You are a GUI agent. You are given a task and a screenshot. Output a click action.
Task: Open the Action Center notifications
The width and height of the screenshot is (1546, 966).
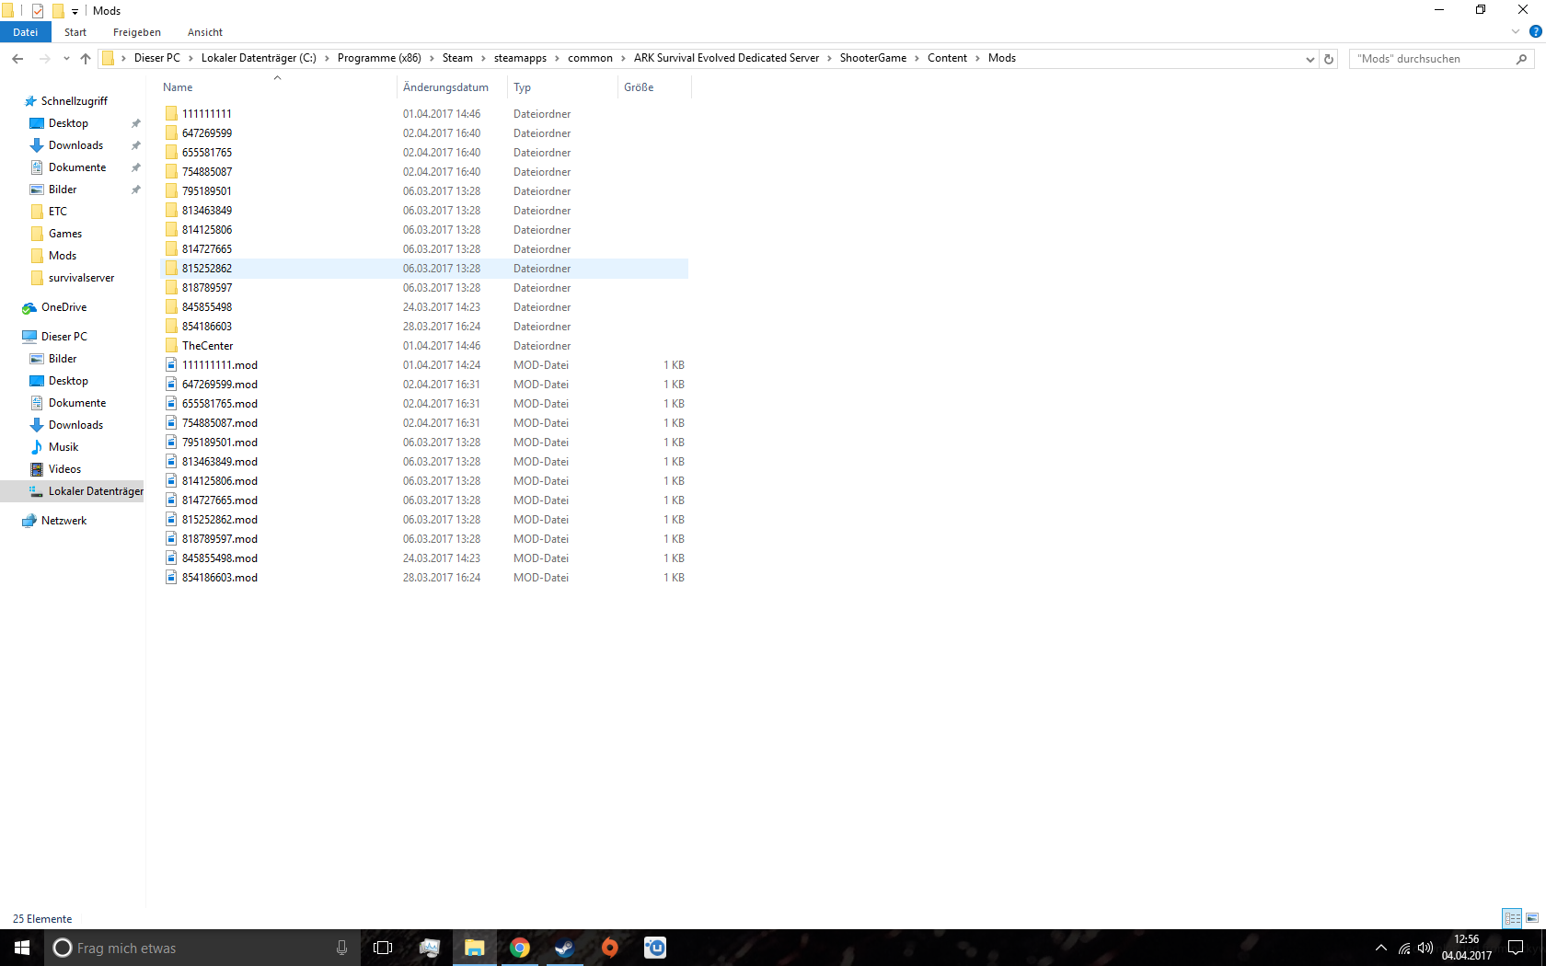pos(1516,948)
